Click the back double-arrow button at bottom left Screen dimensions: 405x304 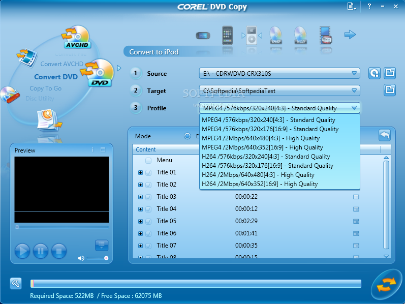pyautogui.click(x=16, y=284)
